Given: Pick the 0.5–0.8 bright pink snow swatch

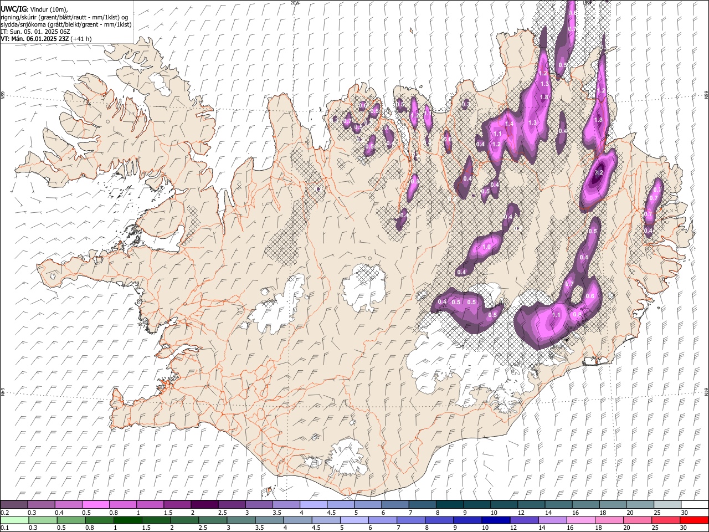Looking at the screenshot, I should coord(95,504).
